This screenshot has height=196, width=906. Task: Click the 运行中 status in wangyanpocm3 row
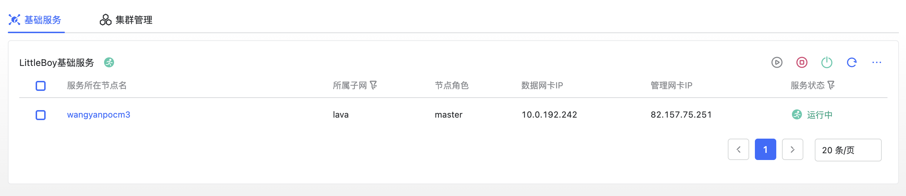coord(819,115)
